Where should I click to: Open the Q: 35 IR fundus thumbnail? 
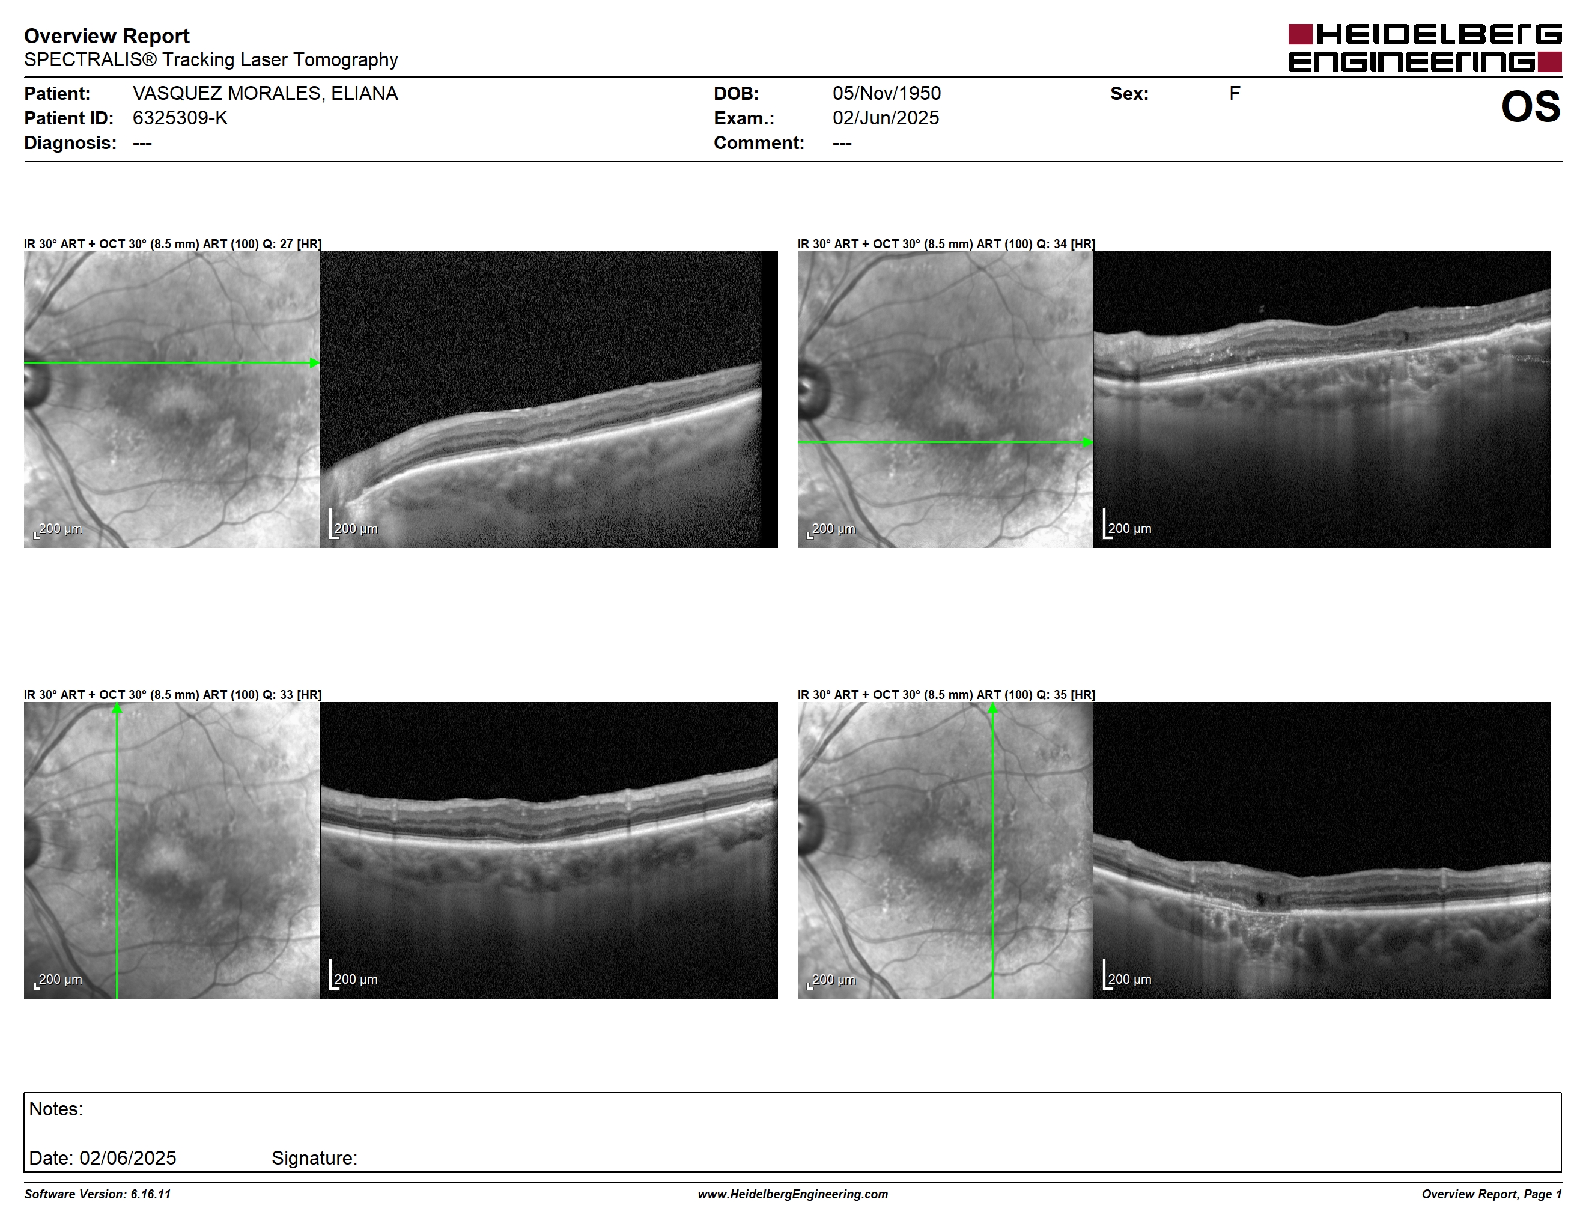tap(945, 850)
